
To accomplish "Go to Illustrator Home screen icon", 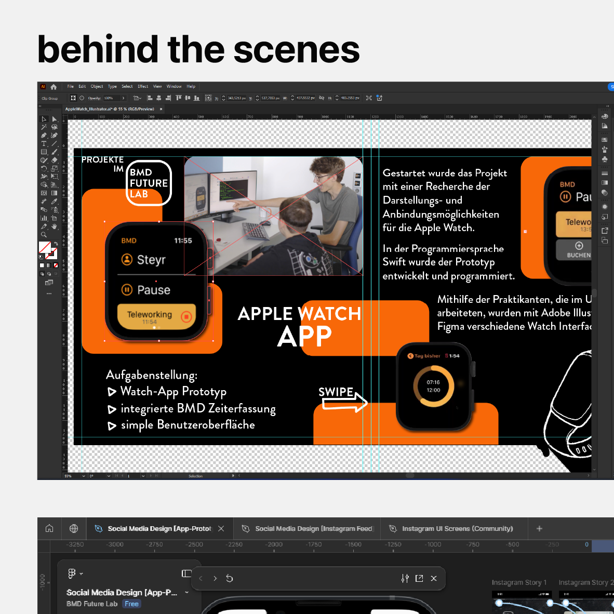I will coord(54,87).
